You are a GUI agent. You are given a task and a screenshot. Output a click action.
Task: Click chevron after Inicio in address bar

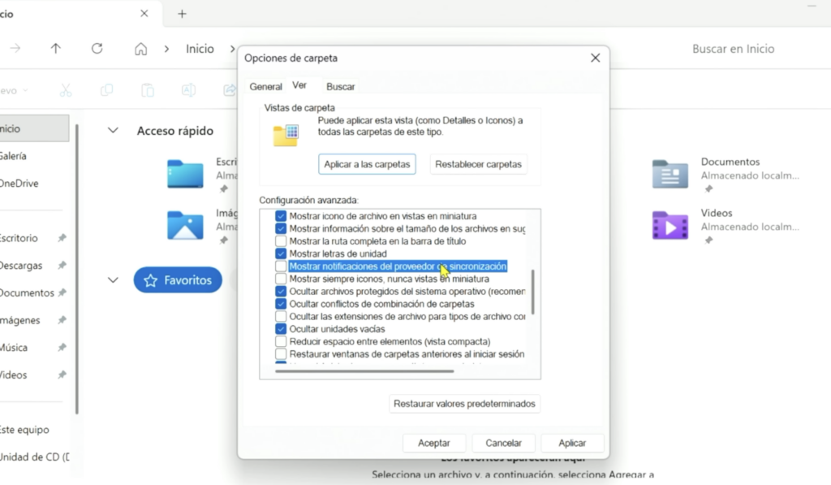pos(232,49)
